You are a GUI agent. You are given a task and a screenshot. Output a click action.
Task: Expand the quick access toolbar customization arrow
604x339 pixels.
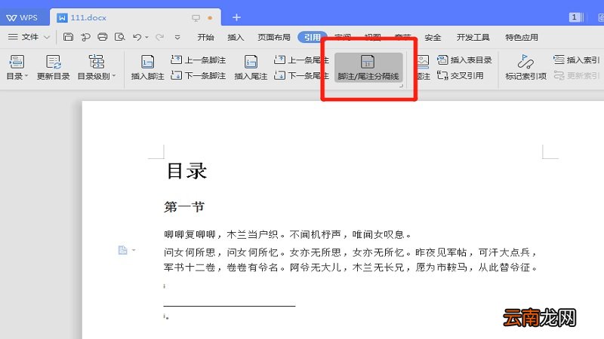[x=177, y=37]
